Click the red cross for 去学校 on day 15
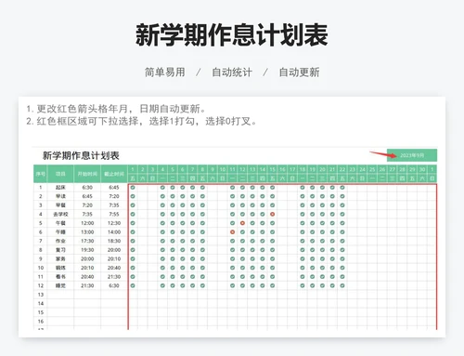This screenshot has height=356, width=464. pyautogui.click(x=273, y=214)
